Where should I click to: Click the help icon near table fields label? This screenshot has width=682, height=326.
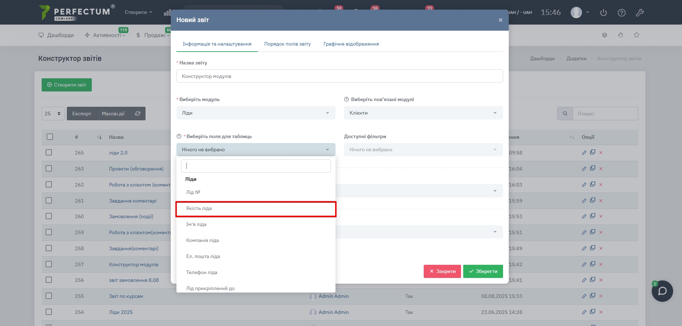coord(179,136)
